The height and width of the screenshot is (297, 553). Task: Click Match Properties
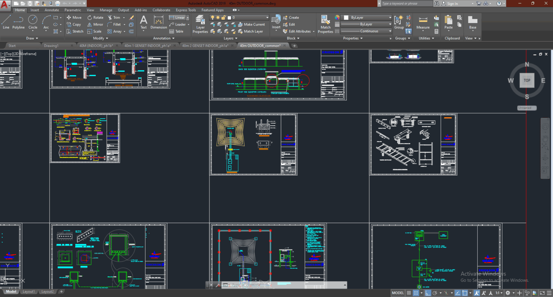325,24
